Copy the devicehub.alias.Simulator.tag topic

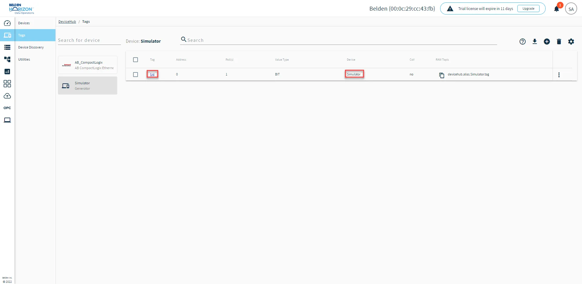[x=442, y=75]
